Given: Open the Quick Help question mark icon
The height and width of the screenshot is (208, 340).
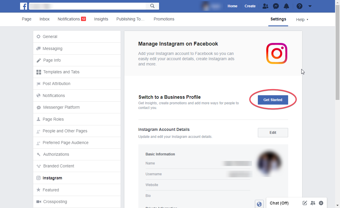Looking at the screenshot, I should click(x=300, y=6).
